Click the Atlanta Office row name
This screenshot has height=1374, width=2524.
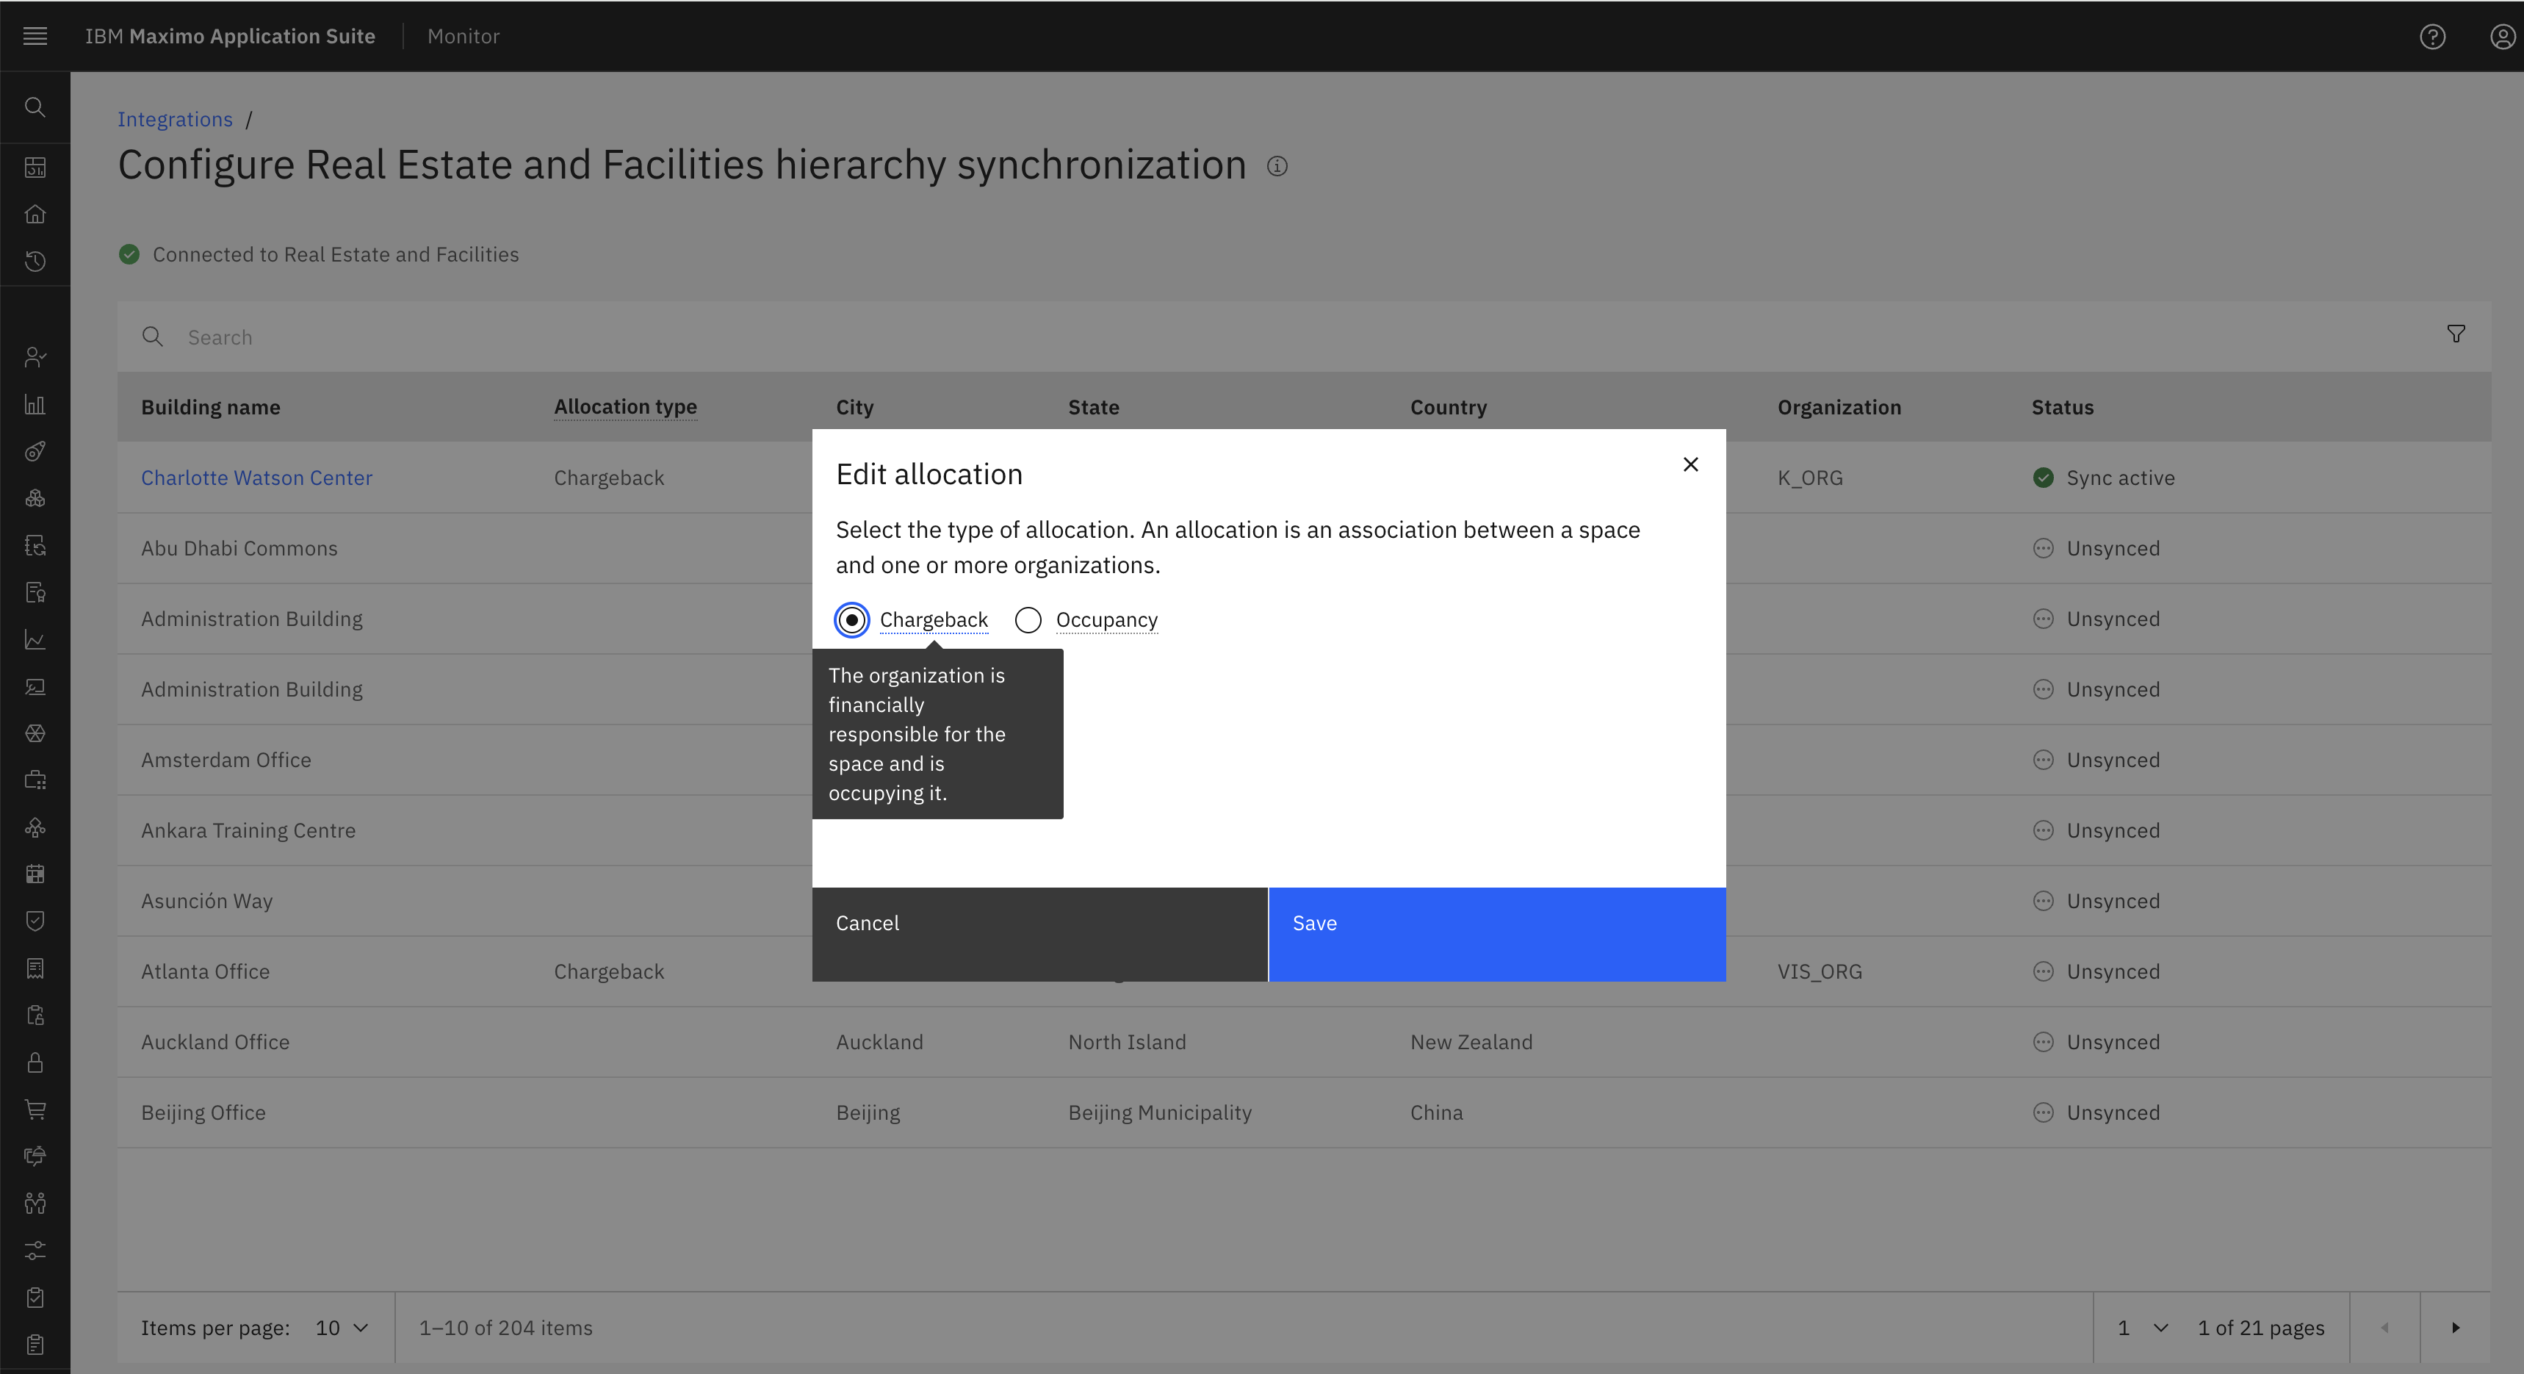[205, 972]
